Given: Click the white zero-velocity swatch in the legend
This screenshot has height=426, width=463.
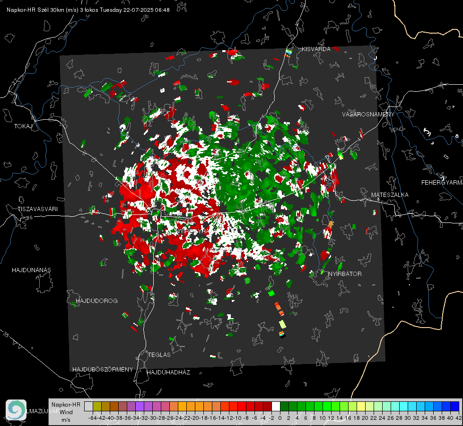Looking at the screenshot, I should (276, 406).
